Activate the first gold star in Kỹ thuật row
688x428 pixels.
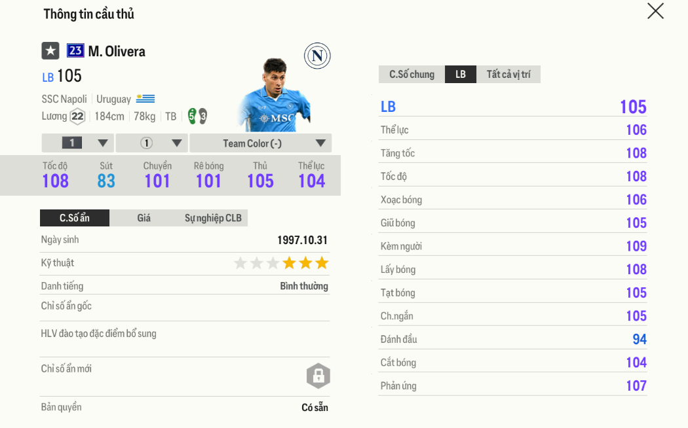tap(288, 262)
